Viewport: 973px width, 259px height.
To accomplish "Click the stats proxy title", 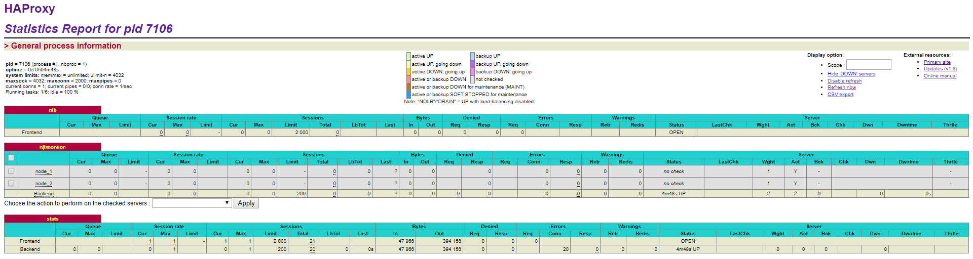I will click(53, 219).
